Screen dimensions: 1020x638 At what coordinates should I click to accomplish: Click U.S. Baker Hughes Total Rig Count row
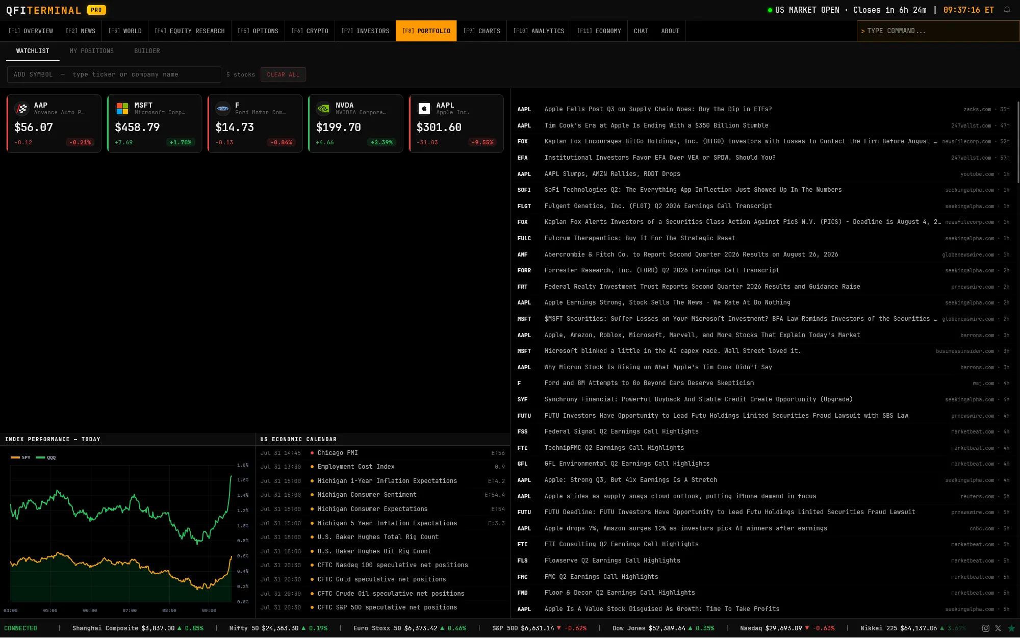382,537
